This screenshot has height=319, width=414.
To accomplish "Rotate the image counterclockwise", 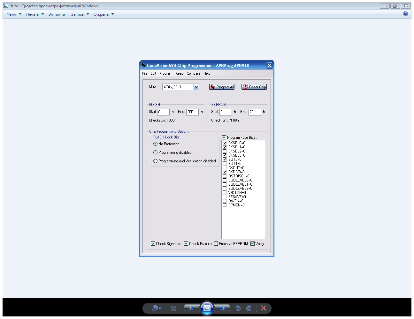I will point(238,308).
